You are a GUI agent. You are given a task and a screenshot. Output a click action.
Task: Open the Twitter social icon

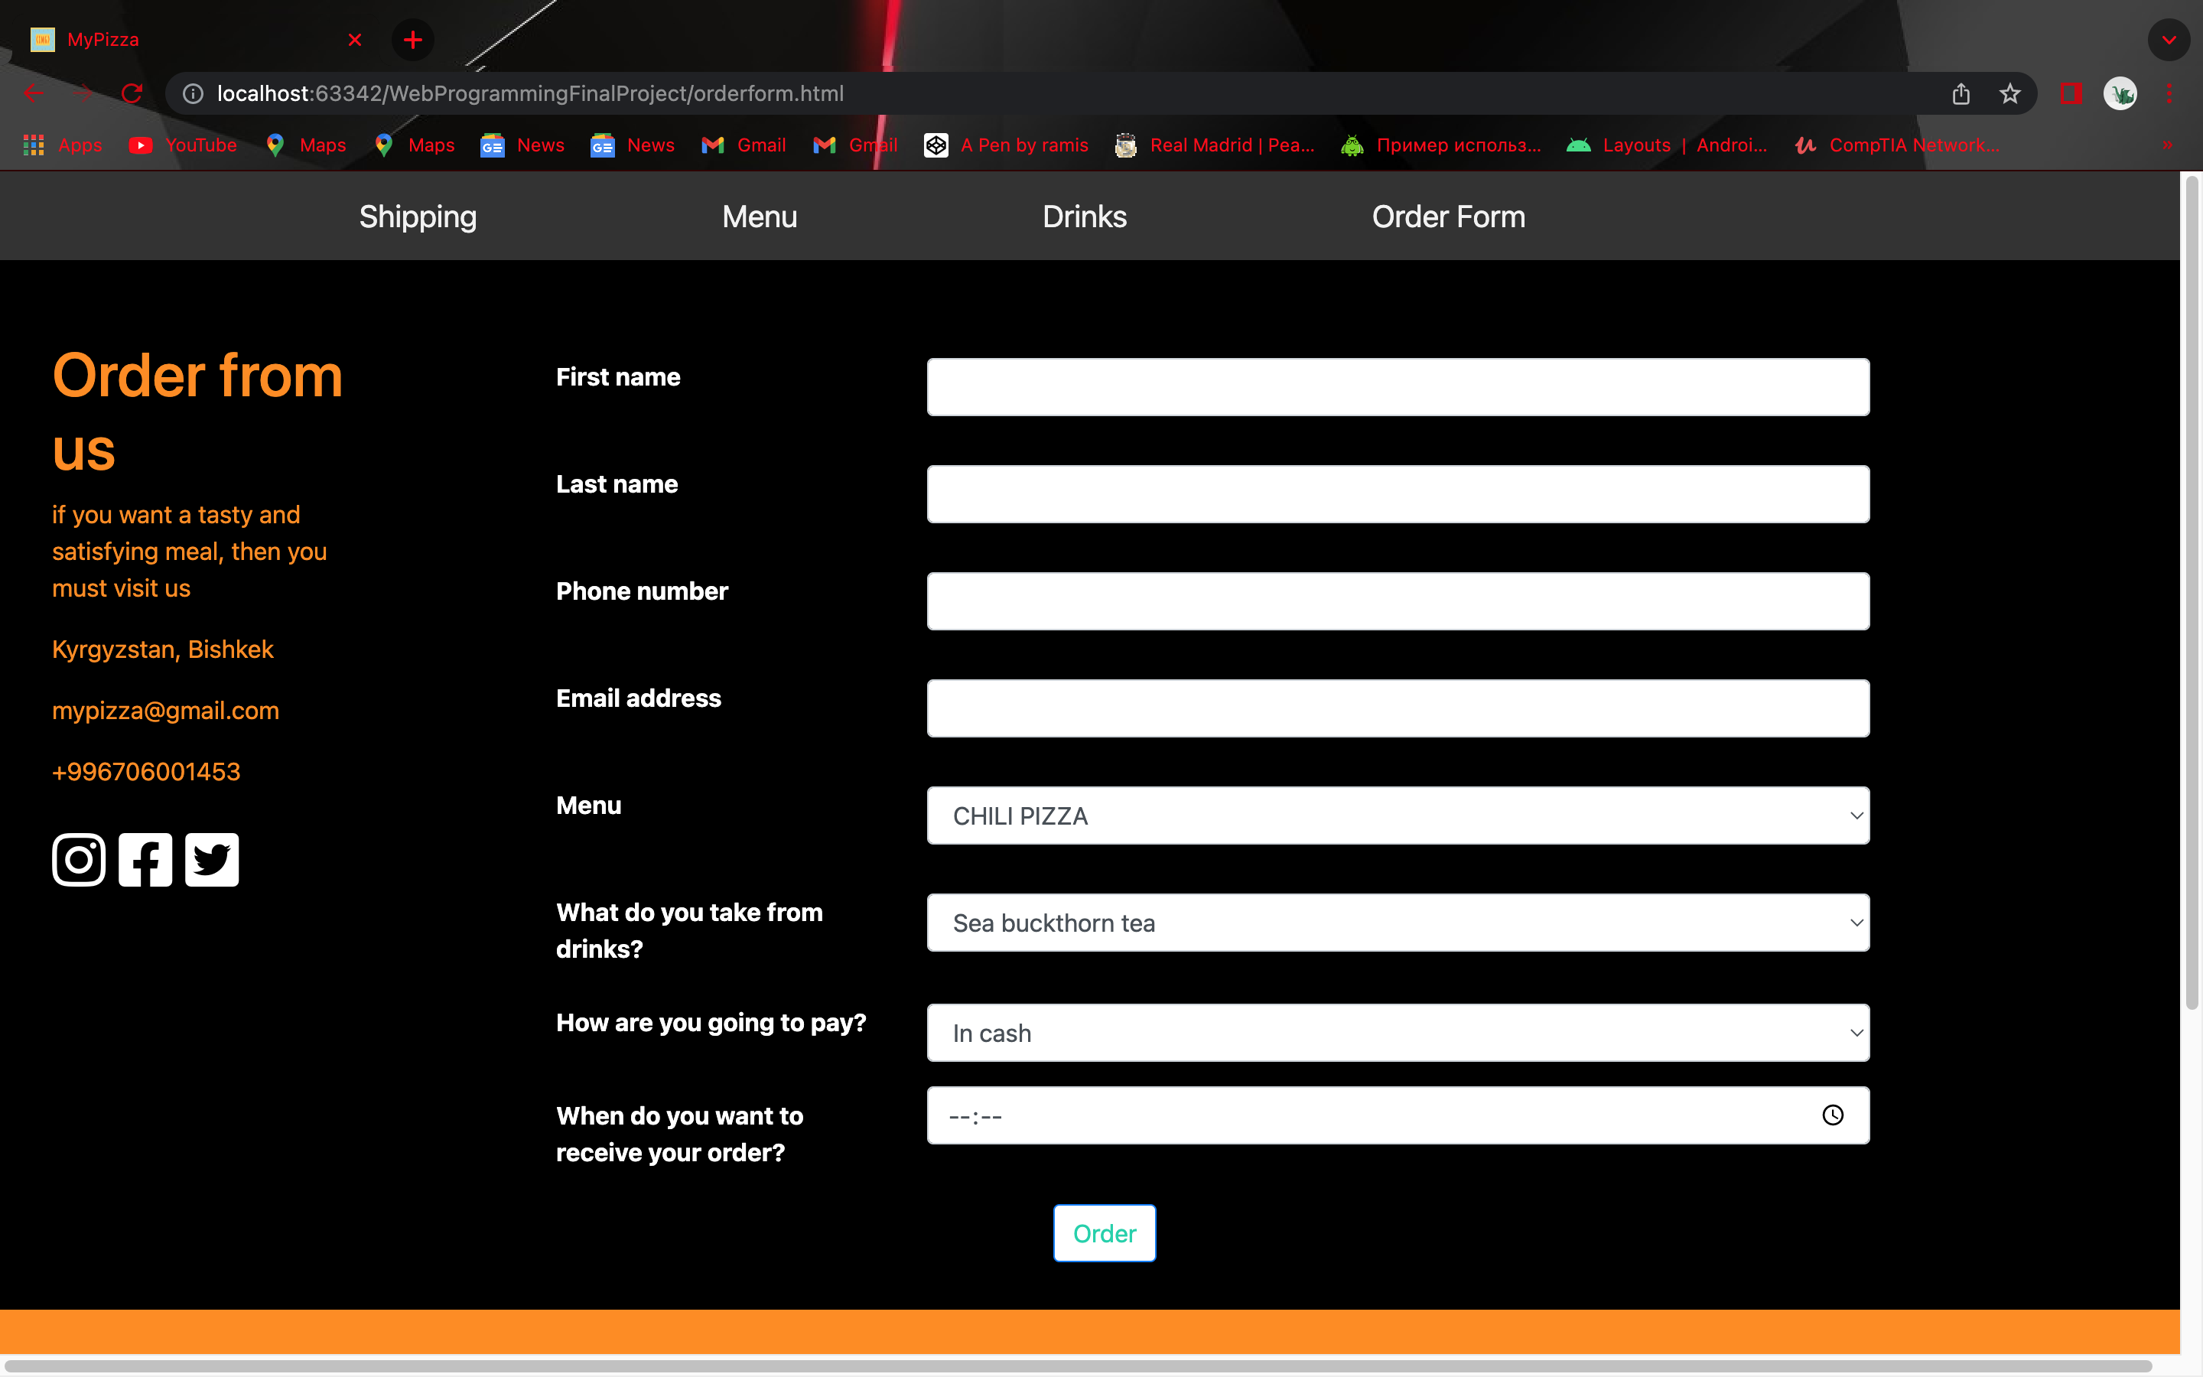[x=211, y=859]
